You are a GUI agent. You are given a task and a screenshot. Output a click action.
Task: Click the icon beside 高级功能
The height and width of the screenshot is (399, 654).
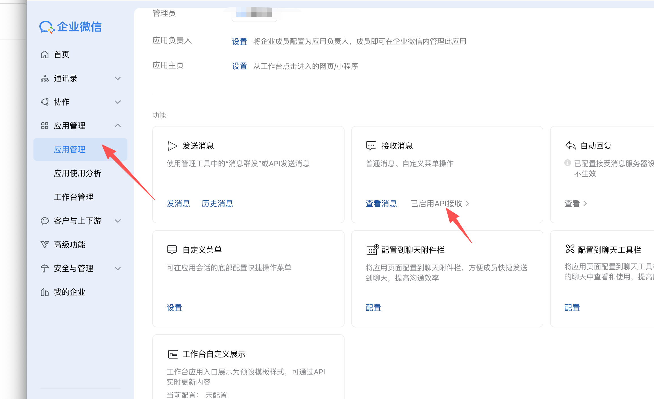[45, 244]
